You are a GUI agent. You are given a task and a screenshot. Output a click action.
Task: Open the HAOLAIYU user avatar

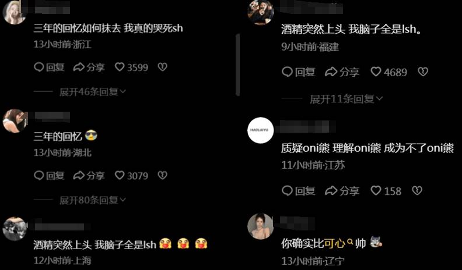[261, 130]
